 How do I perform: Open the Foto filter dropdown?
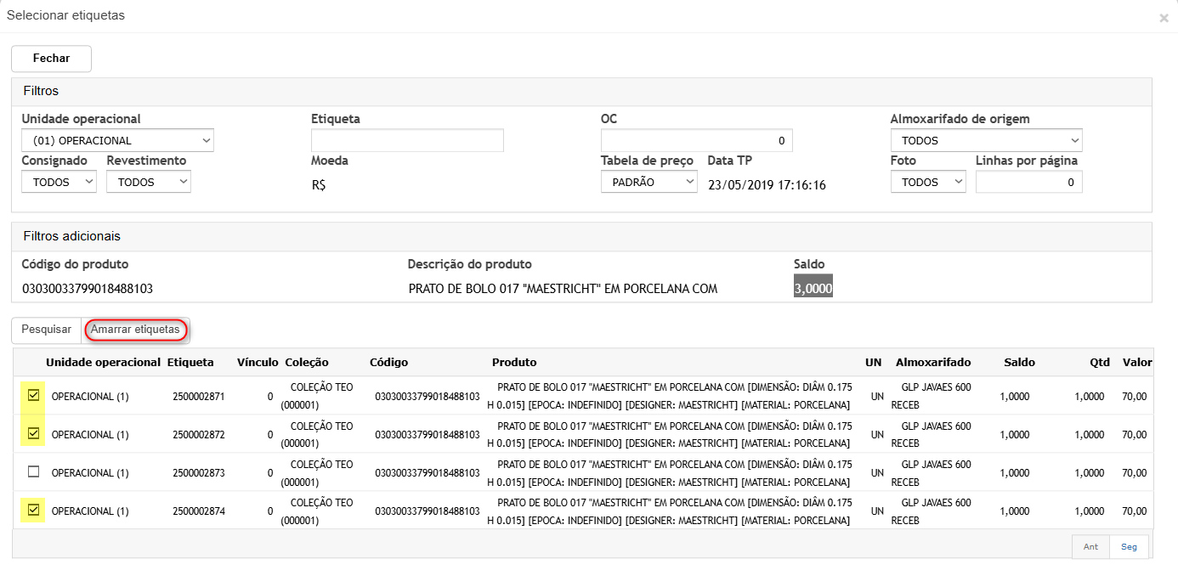tap(928, 182)
